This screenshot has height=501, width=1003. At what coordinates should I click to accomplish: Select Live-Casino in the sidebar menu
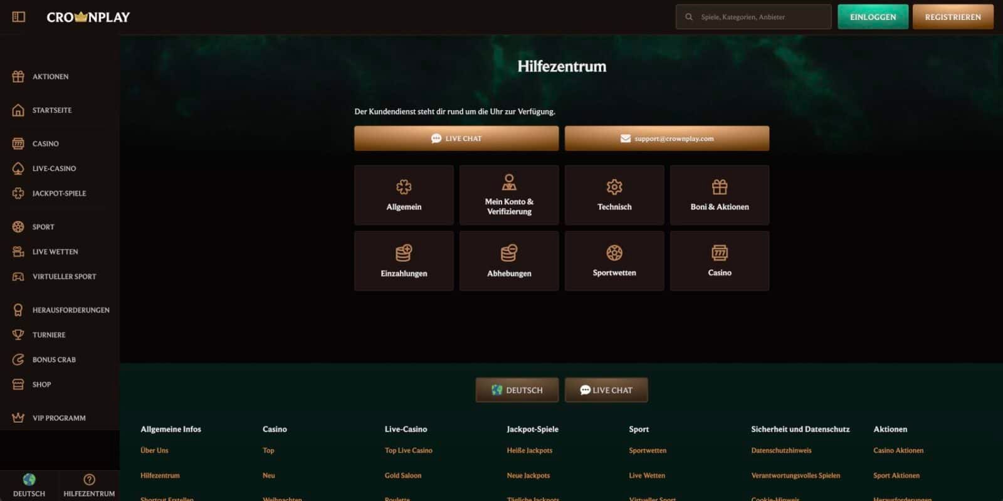pos(54,168)
